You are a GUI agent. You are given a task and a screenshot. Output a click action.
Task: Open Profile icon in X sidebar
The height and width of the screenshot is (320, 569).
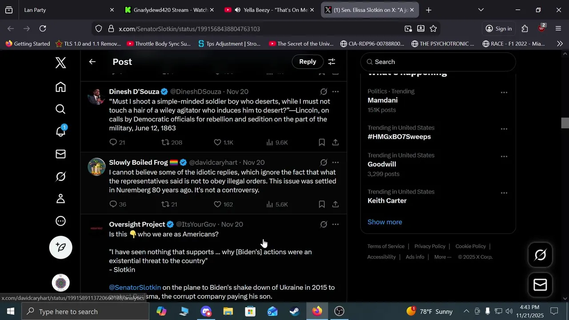pyautogui.click(x=61, y=199)
